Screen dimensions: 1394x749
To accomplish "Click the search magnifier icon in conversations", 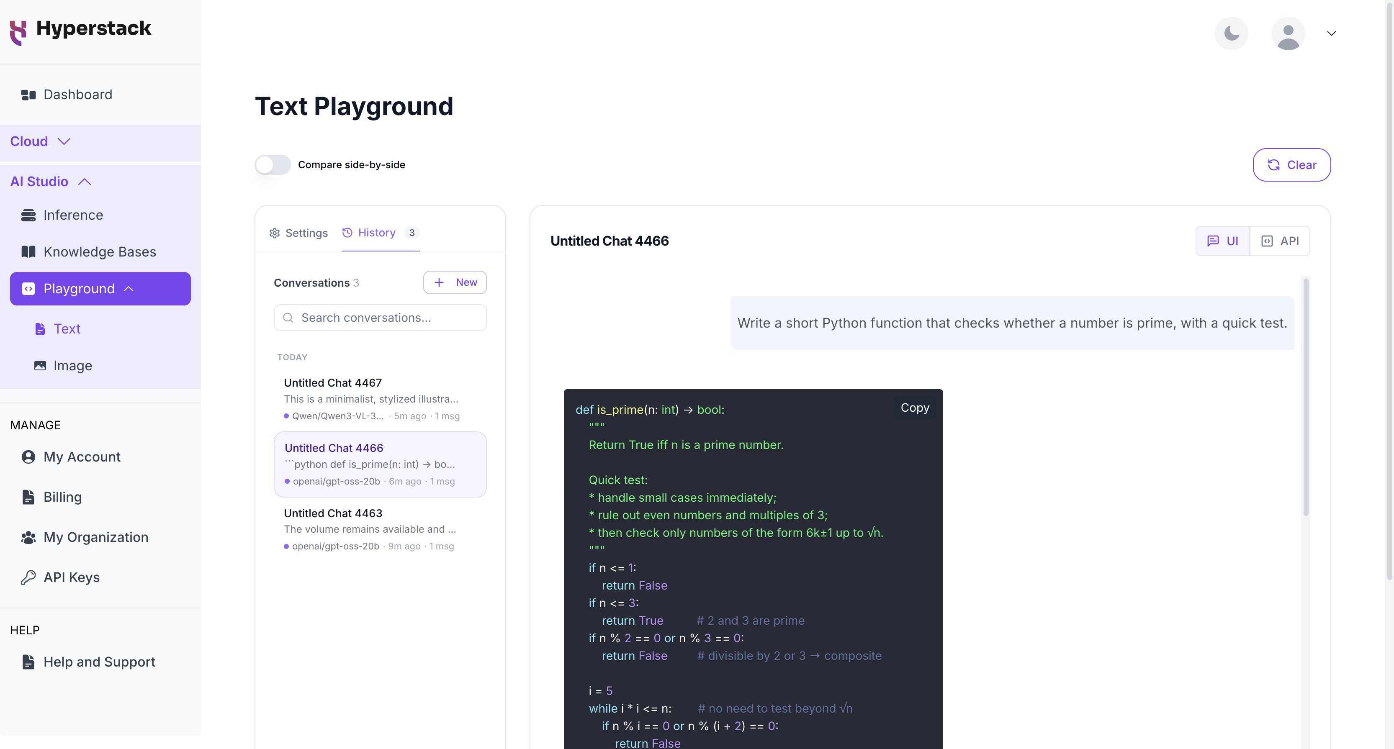I will tap(288, 318).
